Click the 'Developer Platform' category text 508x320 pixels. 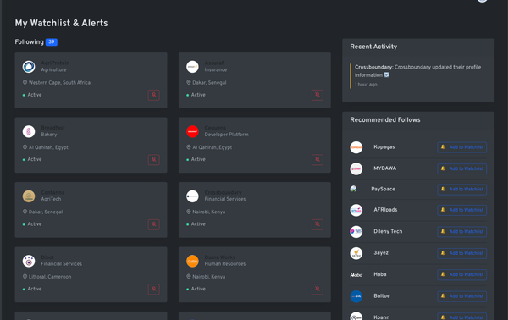pyautogui.click(x=226, y=135)
